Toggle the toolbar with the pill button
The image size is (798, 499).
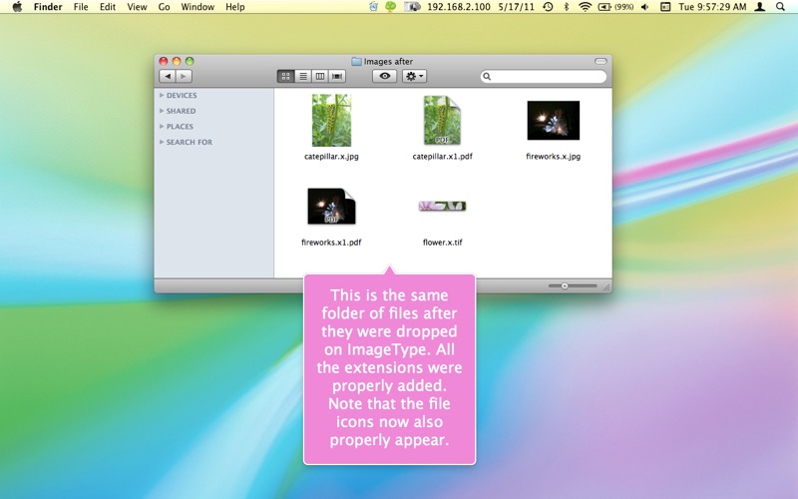point(600,61)
